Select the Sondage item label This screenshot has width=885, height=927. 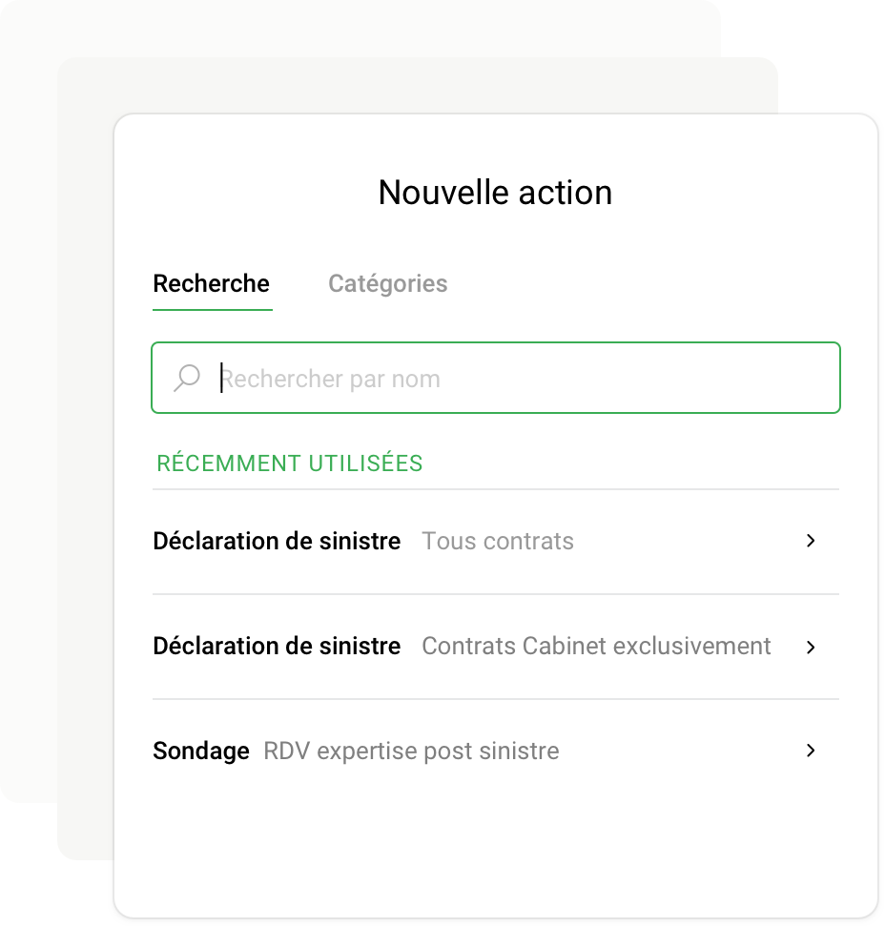pos(200,751)
